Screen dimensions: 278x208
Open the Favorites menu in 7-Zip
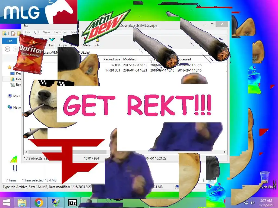point(60,32)
